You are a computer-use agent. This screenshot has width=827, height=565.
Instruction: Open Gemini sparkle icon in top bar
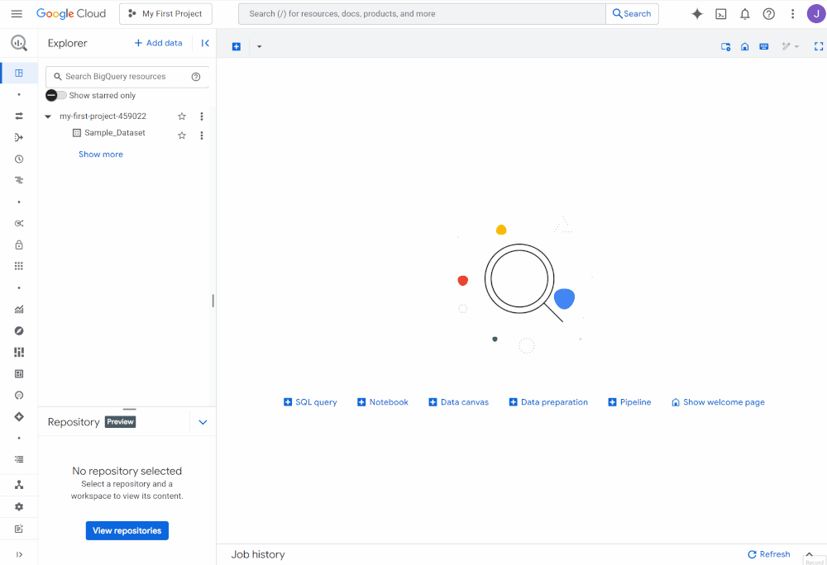(x=697, y=14)
